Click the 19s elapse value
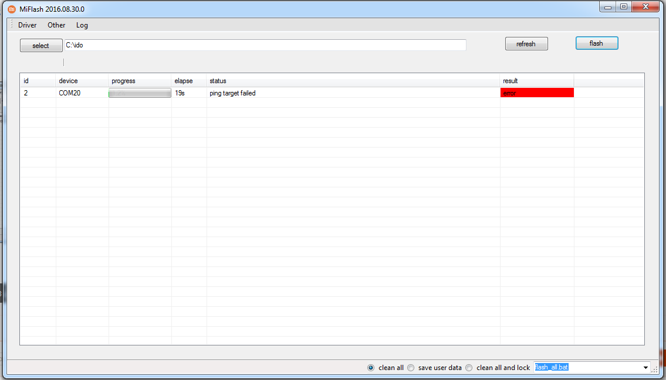Viewport: 666px width, 380px height. click(x=180, y=93)
